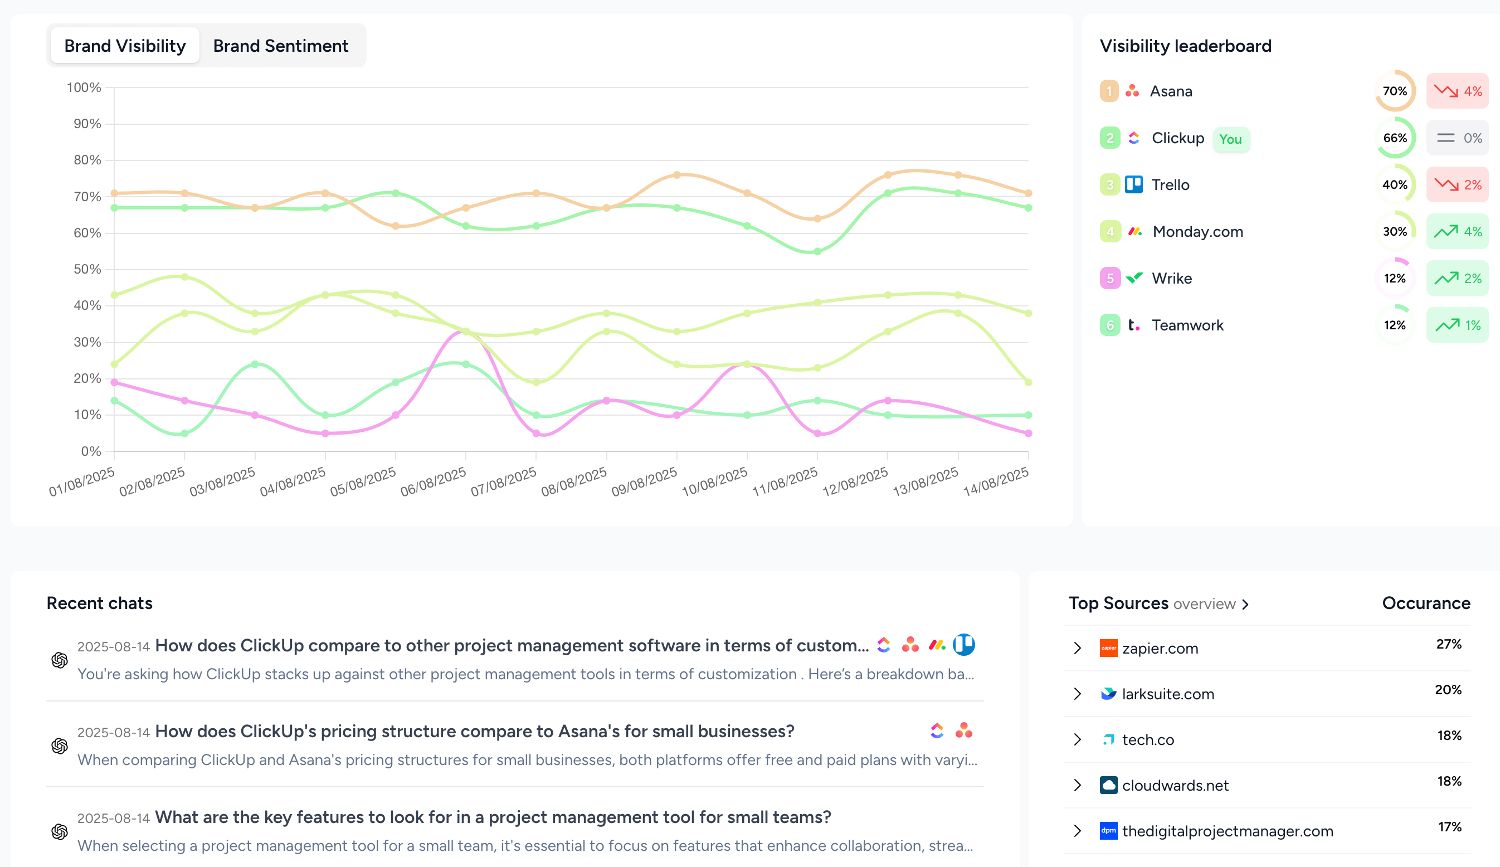Click the Trello icon in the visibility leaderboard
Viewport: 1500px width, 867px height.
point(1133,184)
